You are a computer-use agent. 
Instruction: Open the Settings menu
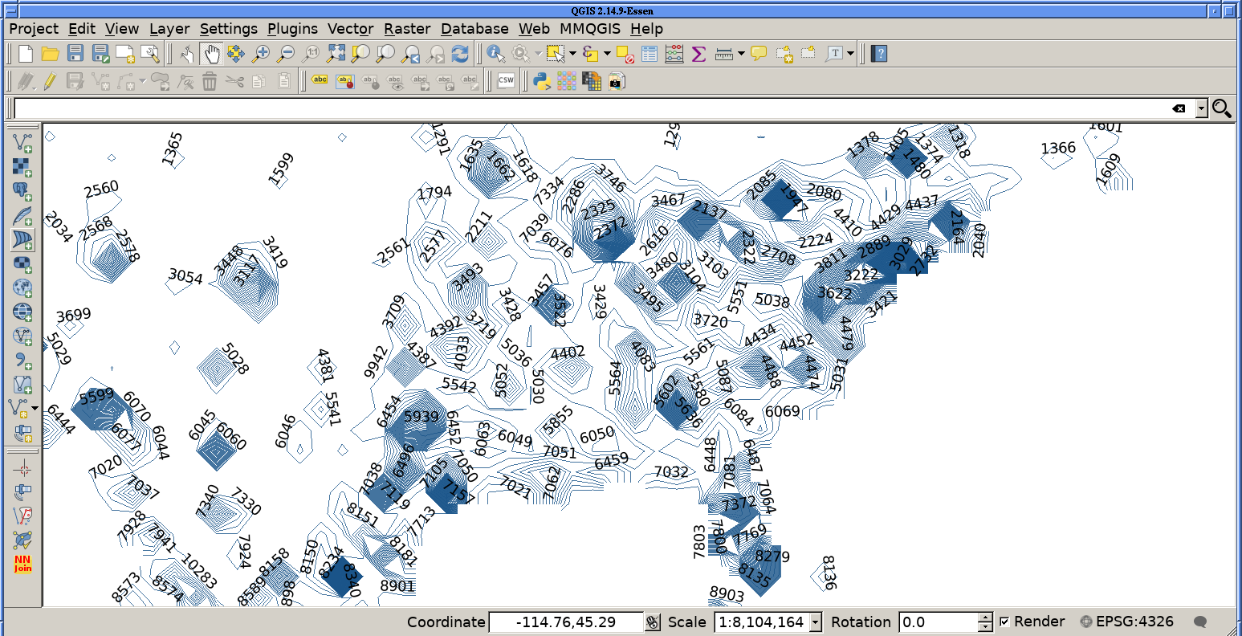229,29
